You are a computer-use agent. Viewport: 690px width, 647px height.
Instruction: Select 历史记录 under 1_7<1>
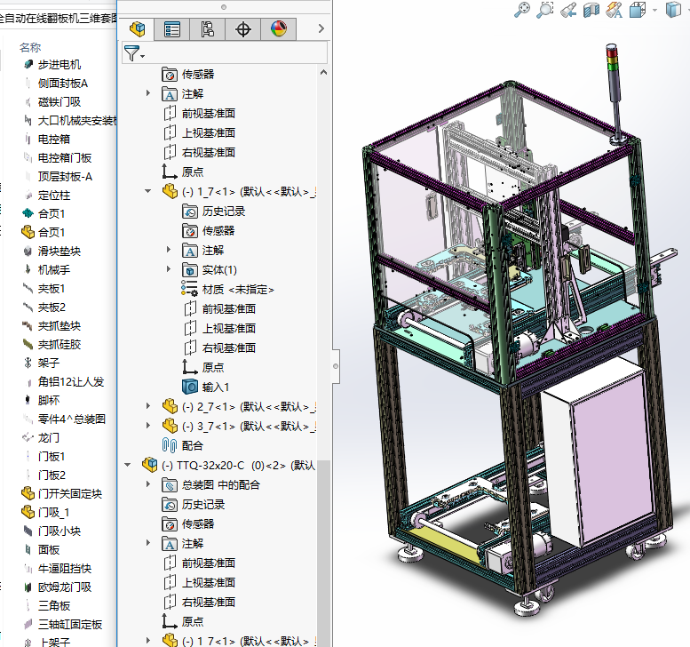tap(214, 211)
